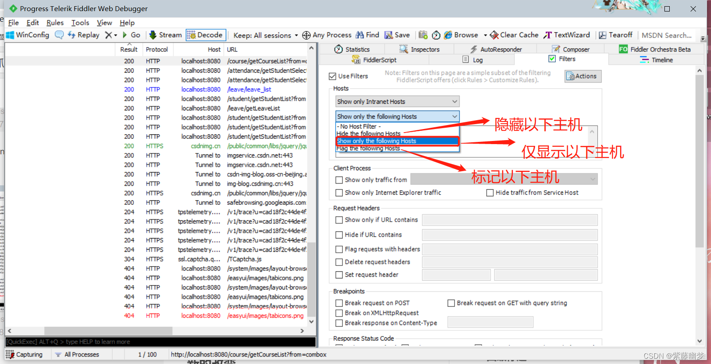This screenshot has width=711, height=364.
Task: Enable Flag requests with headers
Action: 339,250
